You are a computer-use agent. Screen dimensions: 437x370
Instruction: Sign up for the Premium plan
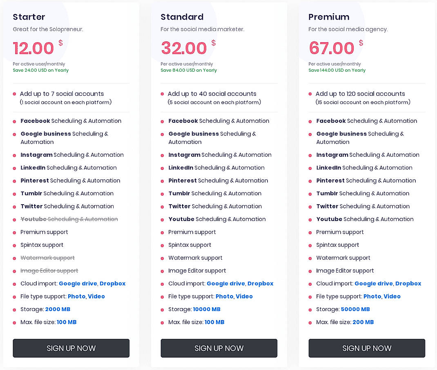(x=366, y=348)
